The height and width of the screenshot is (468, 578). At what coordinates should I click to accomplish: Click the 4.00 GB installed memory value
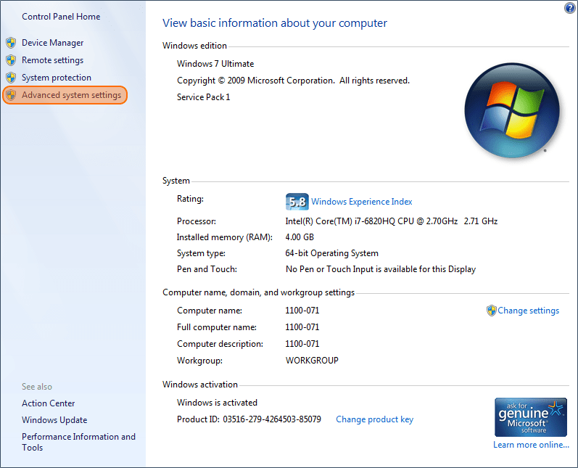[300, 237]
